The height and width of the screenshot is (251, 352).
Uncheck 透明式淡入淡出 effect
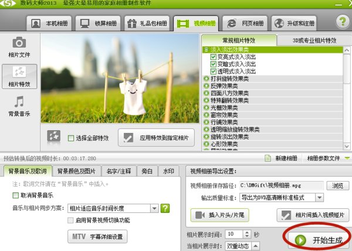point(214,72)
